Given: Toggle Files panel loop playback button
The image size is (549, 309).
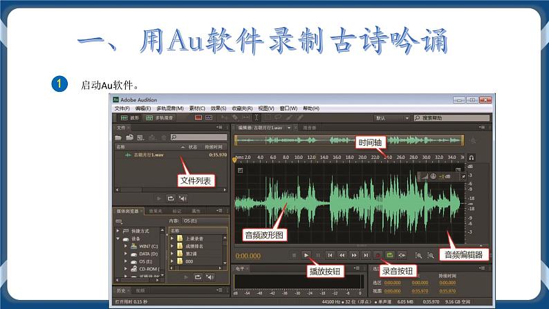Looking at the screenshot, I should (171, 198).
